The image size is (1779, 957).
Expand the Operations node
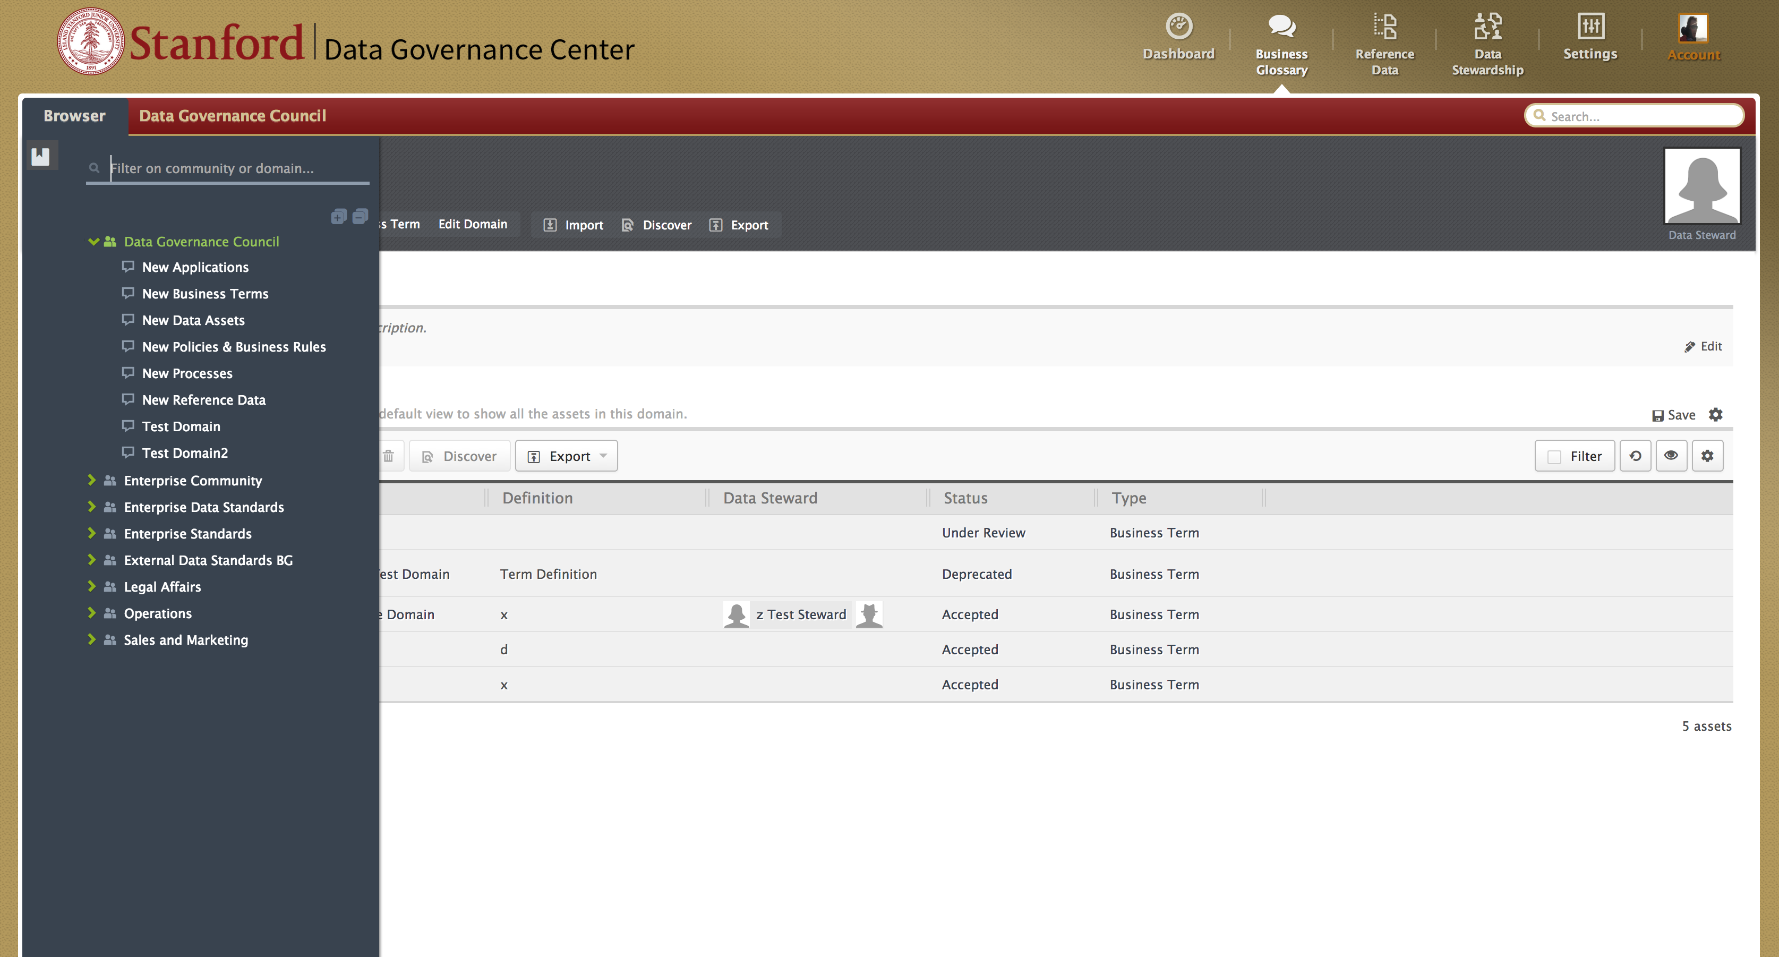[x=92, y=612]
